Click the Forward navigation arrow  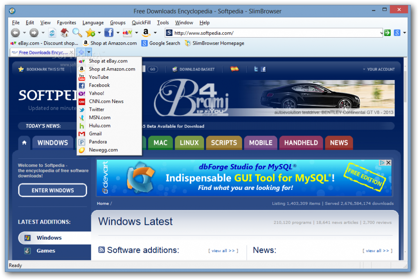[x=34, y=33]
